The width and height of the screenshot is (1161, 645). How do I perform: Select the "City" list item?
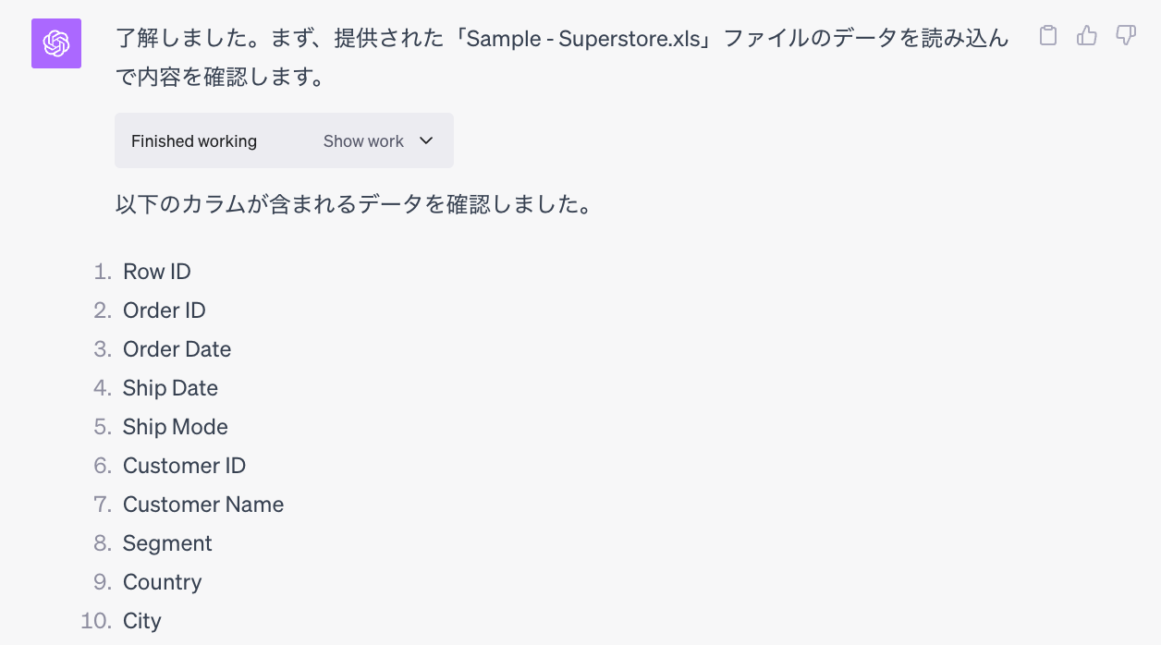142,621
